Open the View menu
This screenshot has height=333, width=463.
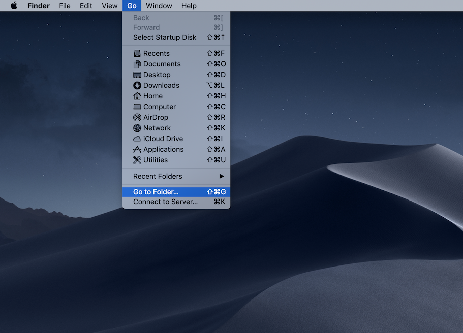coord(109,6)
